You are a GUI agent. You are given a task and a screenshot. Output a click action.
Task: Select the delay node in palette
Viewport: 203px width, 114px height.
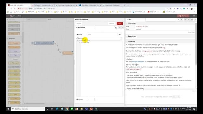pos(14,51)
